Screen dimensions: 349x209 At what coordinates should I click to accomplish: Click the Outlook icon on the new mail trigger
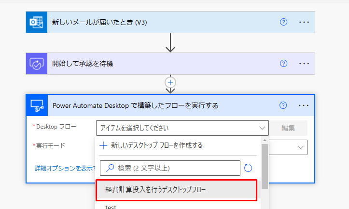coord(37,22)
